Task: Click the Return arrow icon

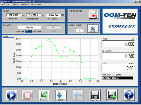Action: (78, 95)
